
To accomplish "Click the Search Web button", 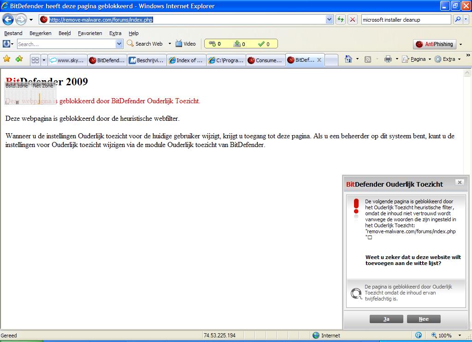I will click(145, 44).
